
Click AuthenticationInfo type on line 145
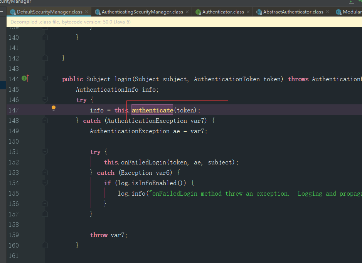pyautogui.click(x=107, y=89)
